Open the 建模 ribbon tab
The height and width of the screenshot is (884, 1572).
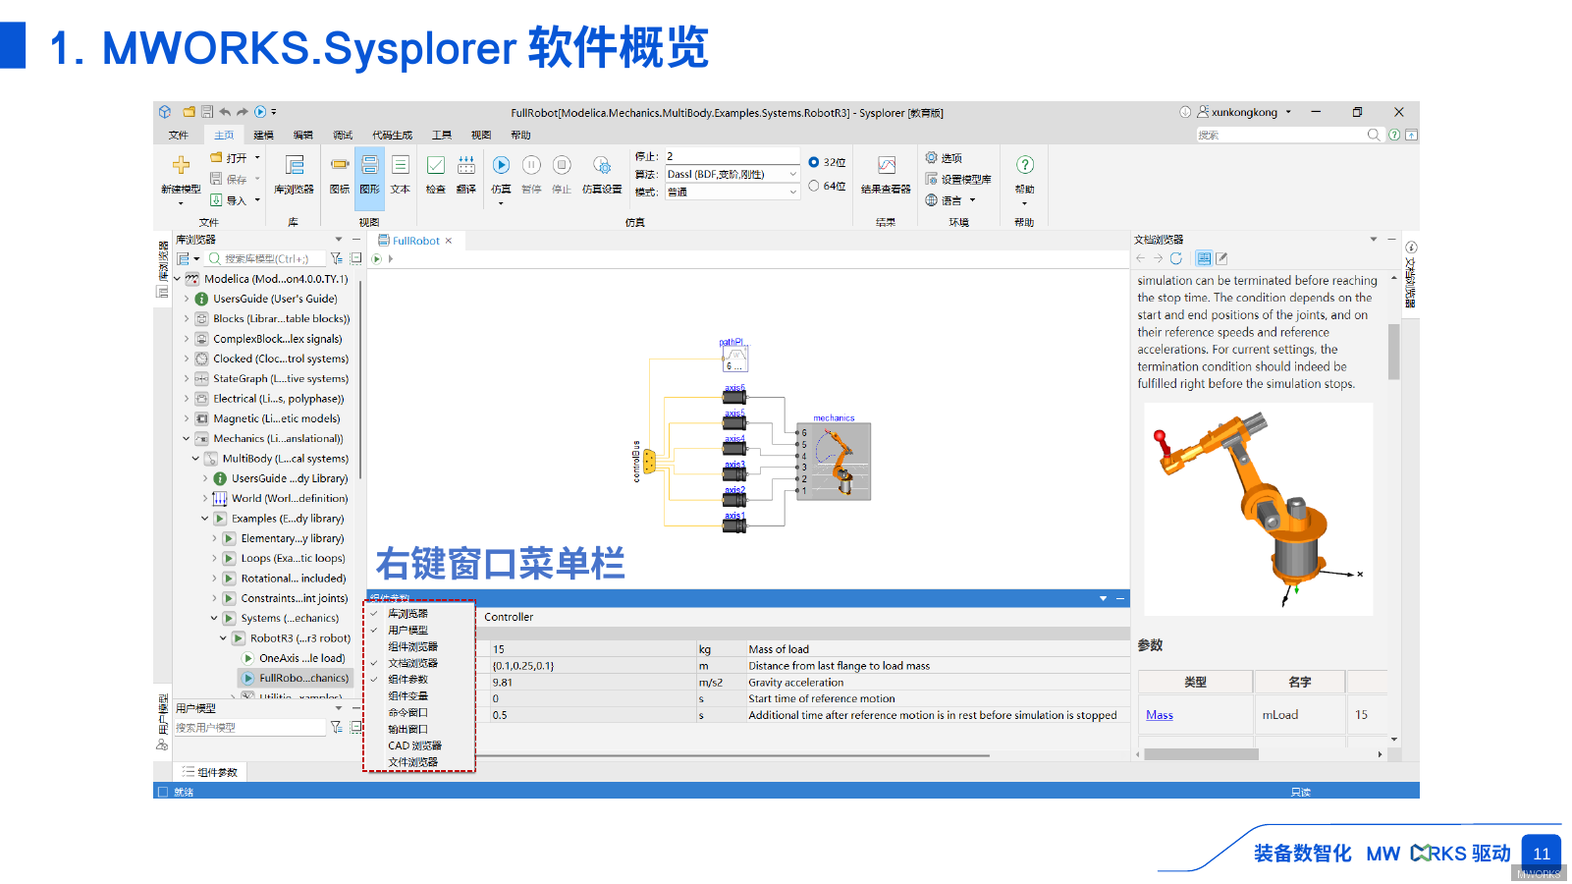(263, 136)
